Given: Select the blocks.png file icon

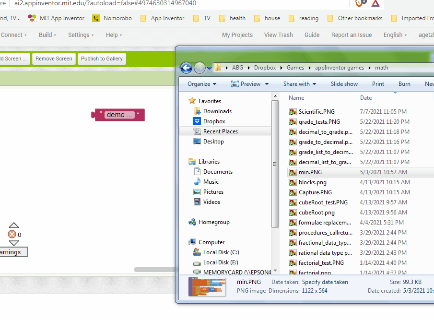Looking at the screenshot, I should click(x=293, y=182).
